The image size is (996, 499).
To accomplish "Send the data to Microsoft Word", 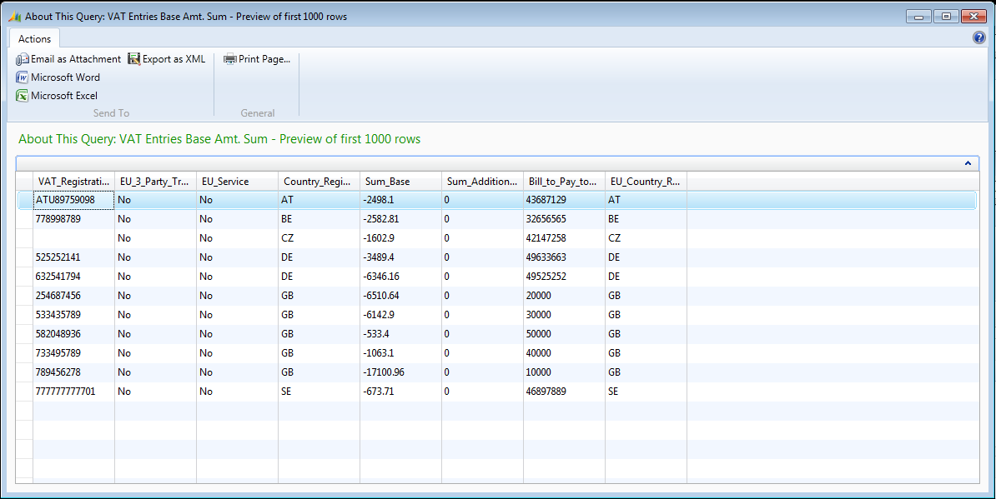I will click(58, 77).
